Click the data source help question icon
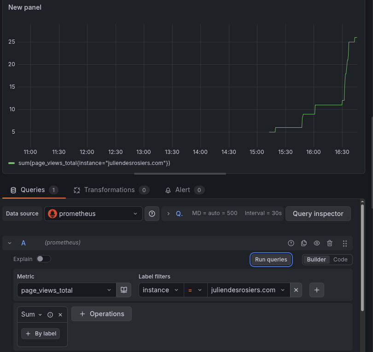373x352 pixels. pyautogui.click(x=152, y=213)
